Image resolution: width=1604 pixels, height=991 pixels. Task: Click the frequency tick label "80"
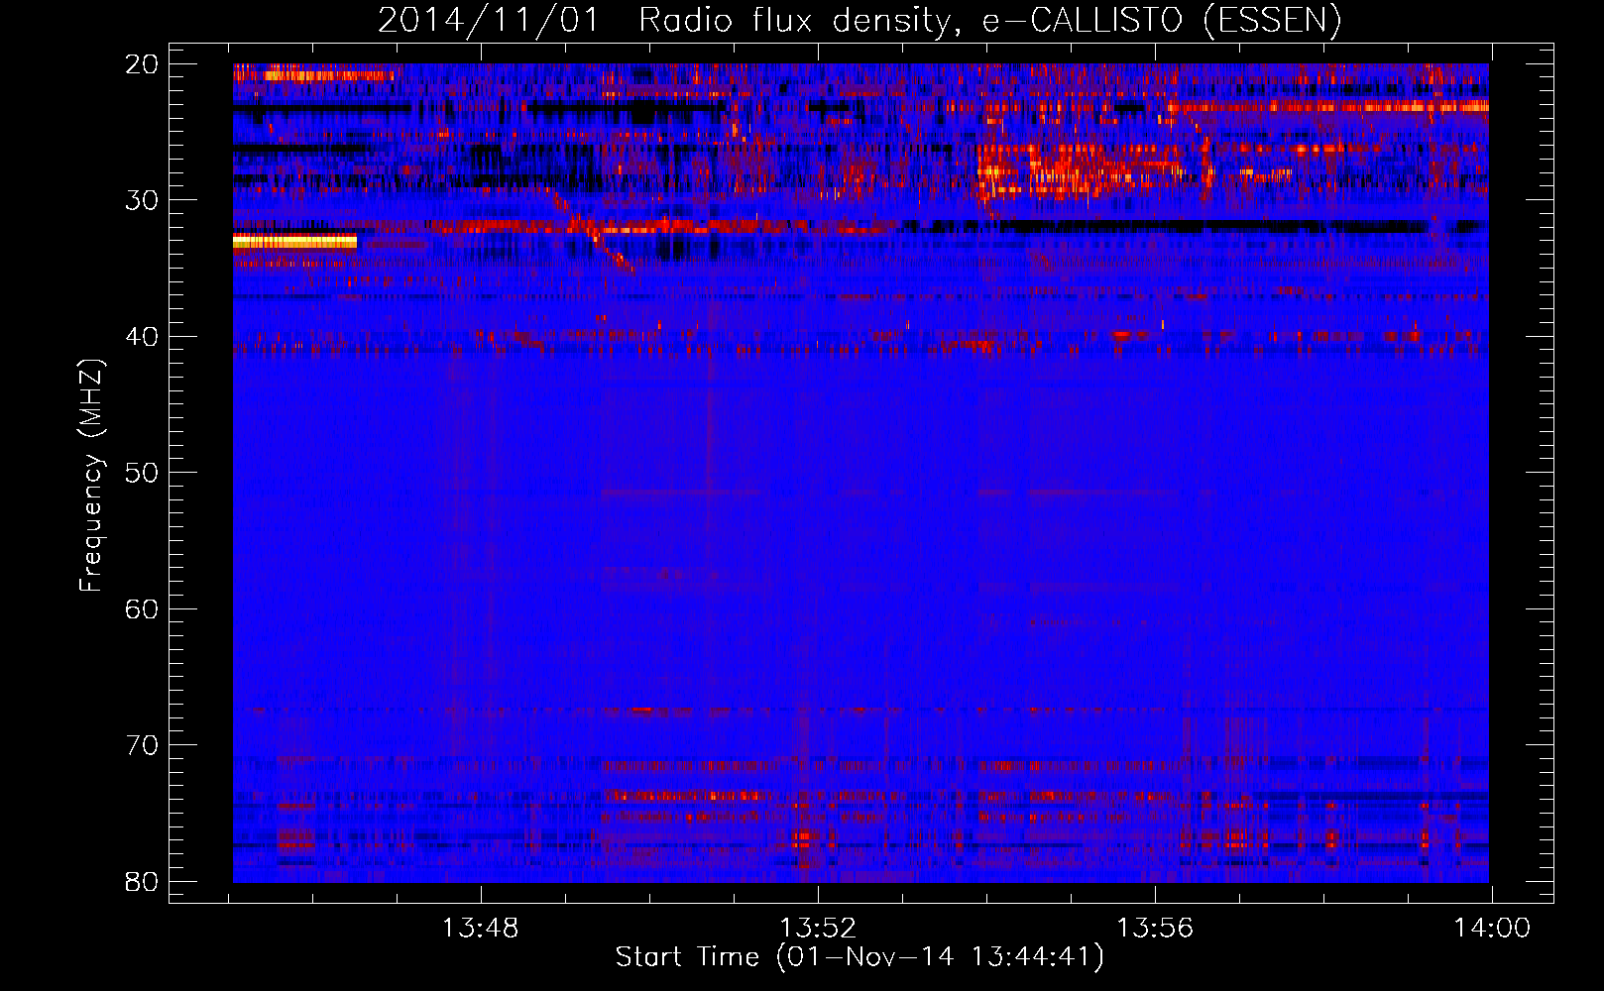pos(142,881)
